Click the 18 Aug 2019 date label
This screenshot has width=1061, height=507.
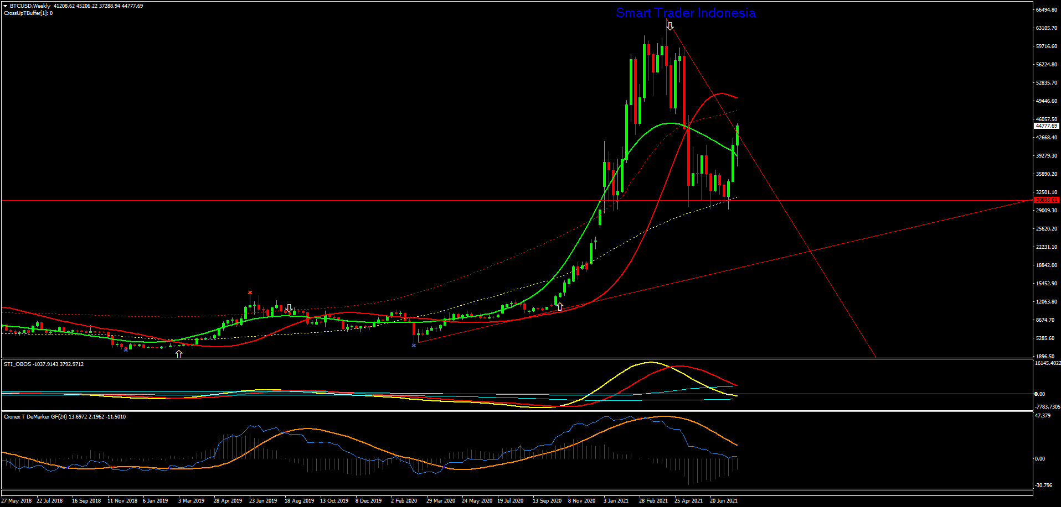pos(299,501)
